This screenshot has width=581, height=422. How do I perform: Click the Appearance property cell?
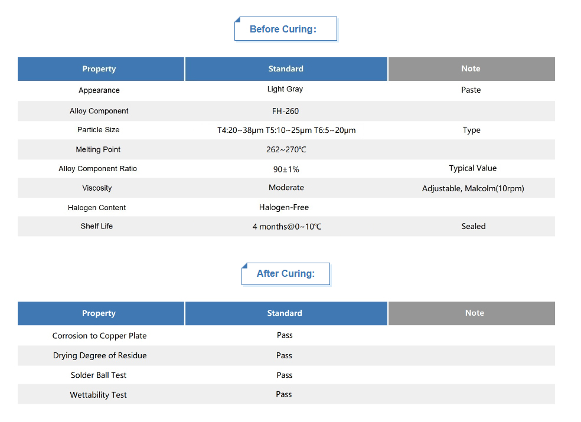pos(99,90)
